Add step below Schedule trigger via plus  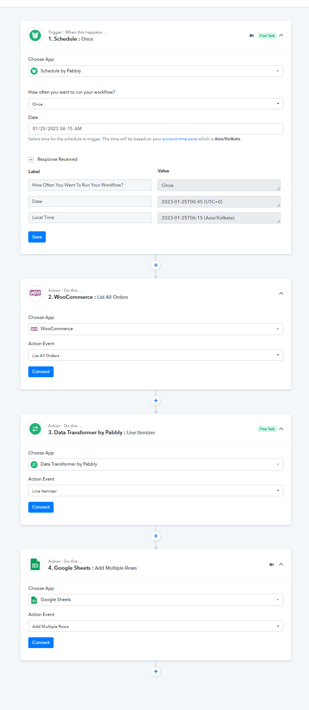[x=156, y=265]
